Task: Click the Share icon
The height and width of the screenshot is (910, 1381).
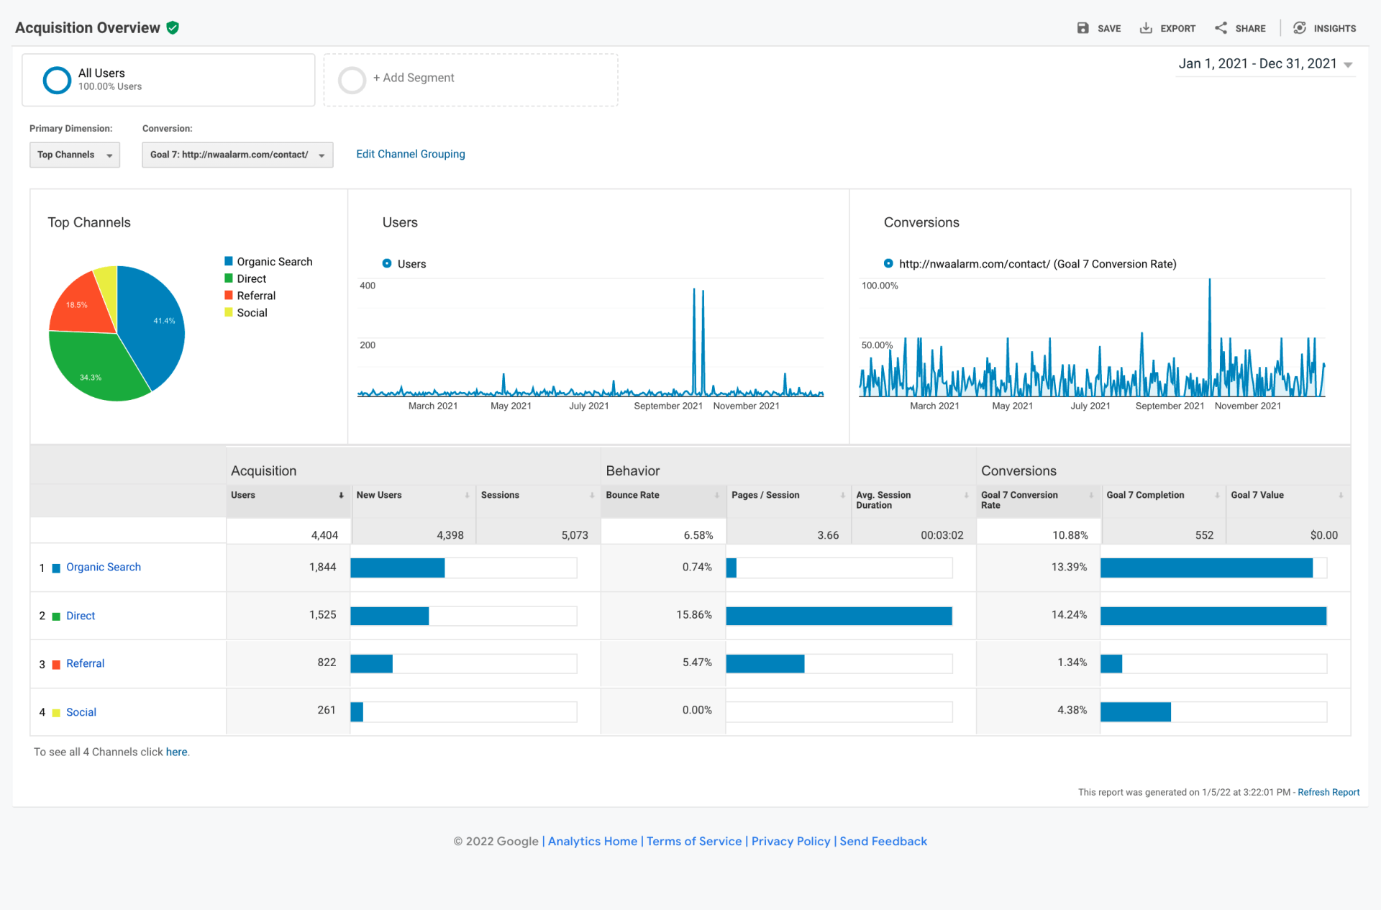Action: (1221, 28)
